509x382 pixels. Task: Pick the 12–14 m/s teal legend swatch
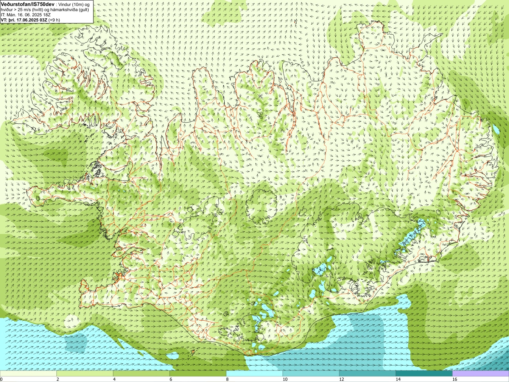point(367,373)
